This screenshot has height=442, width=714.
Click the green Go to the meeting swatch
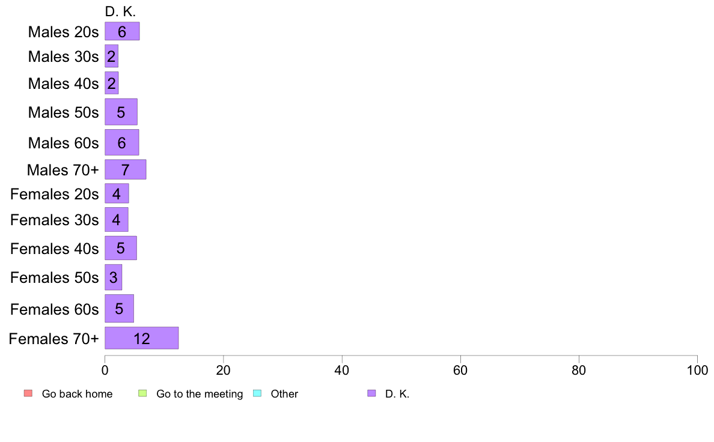142,393
